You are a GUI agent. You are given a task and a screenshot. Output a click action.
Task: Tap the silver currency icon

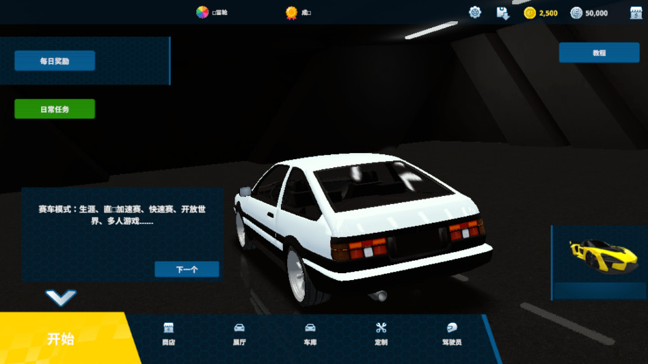point(576,13)
